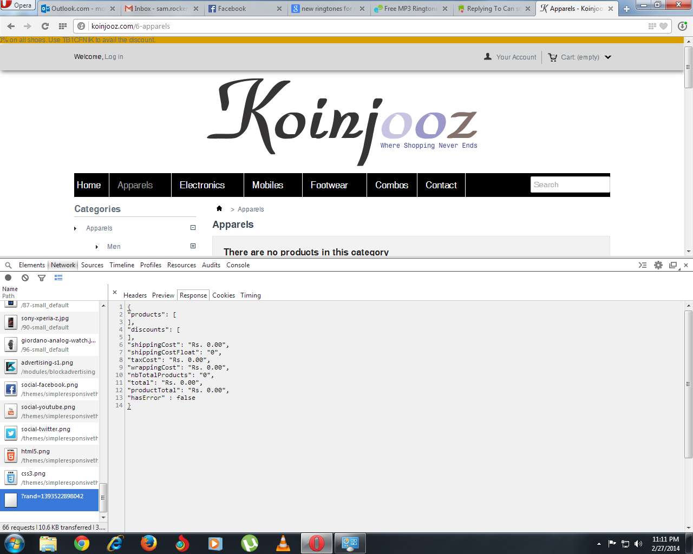Show the Timing tab of the request

(251, 295)
